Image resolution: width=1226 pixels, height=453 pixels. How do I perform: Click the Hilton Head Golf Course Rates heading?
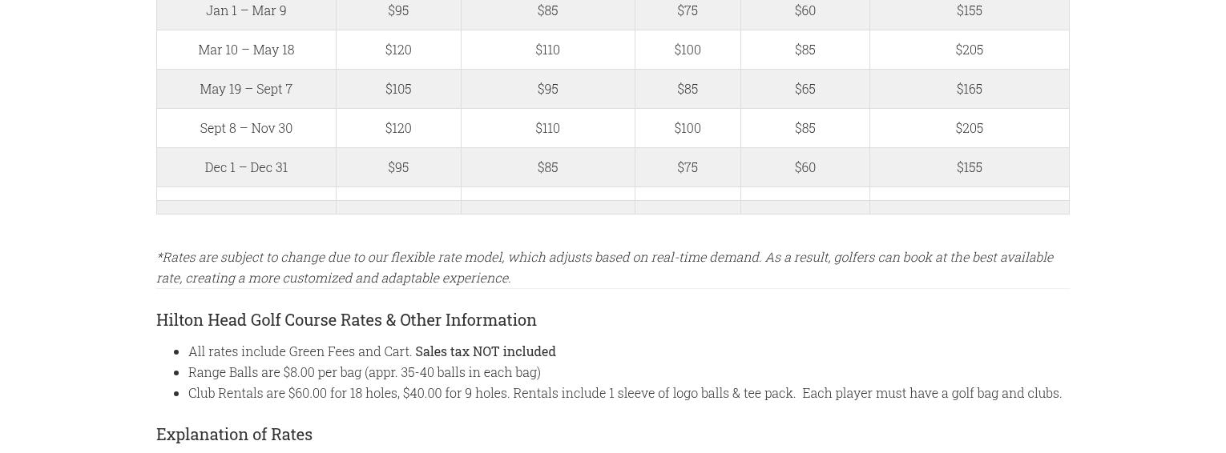(x=346, y=319)
